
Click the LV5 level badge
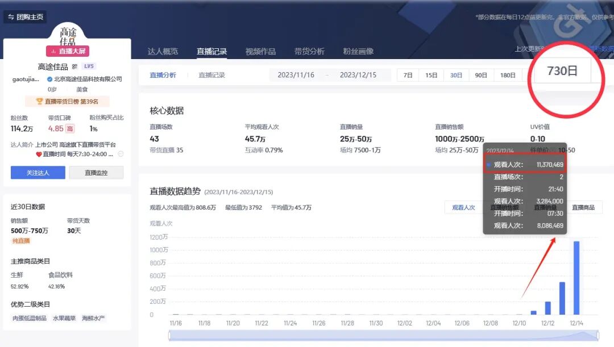tap(89, 66)
